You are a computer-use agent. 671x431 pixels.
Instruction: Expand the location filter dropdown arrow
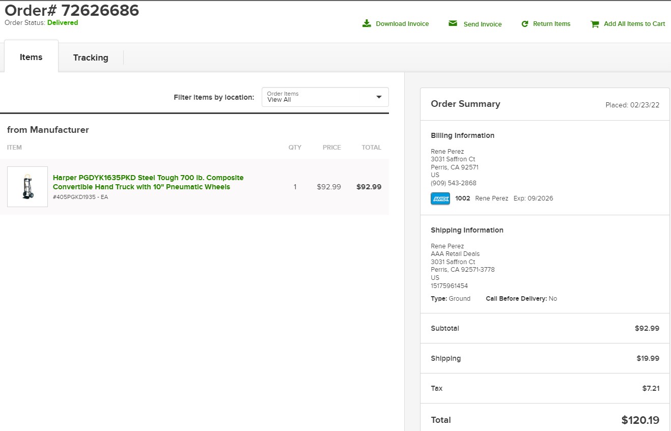[x=379, y=97]
